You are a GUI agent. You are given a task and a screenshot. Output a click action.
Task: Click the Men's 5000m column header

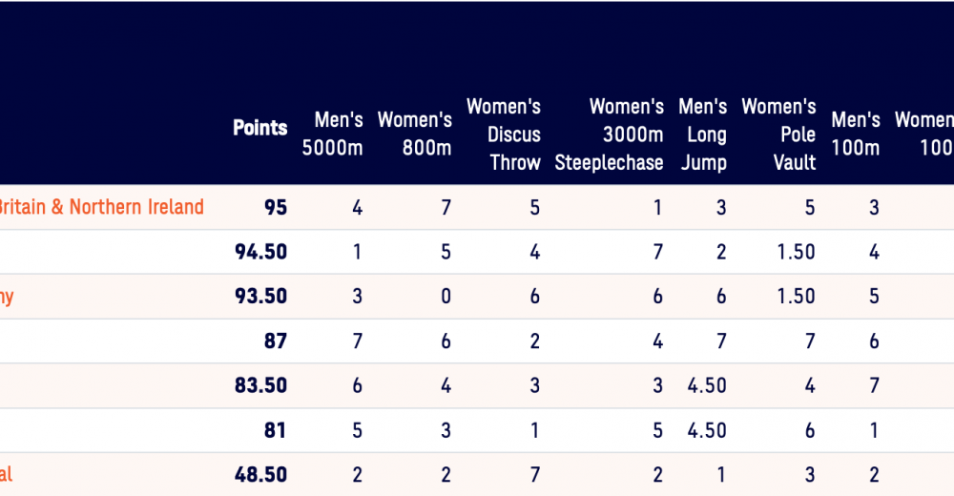332,134
